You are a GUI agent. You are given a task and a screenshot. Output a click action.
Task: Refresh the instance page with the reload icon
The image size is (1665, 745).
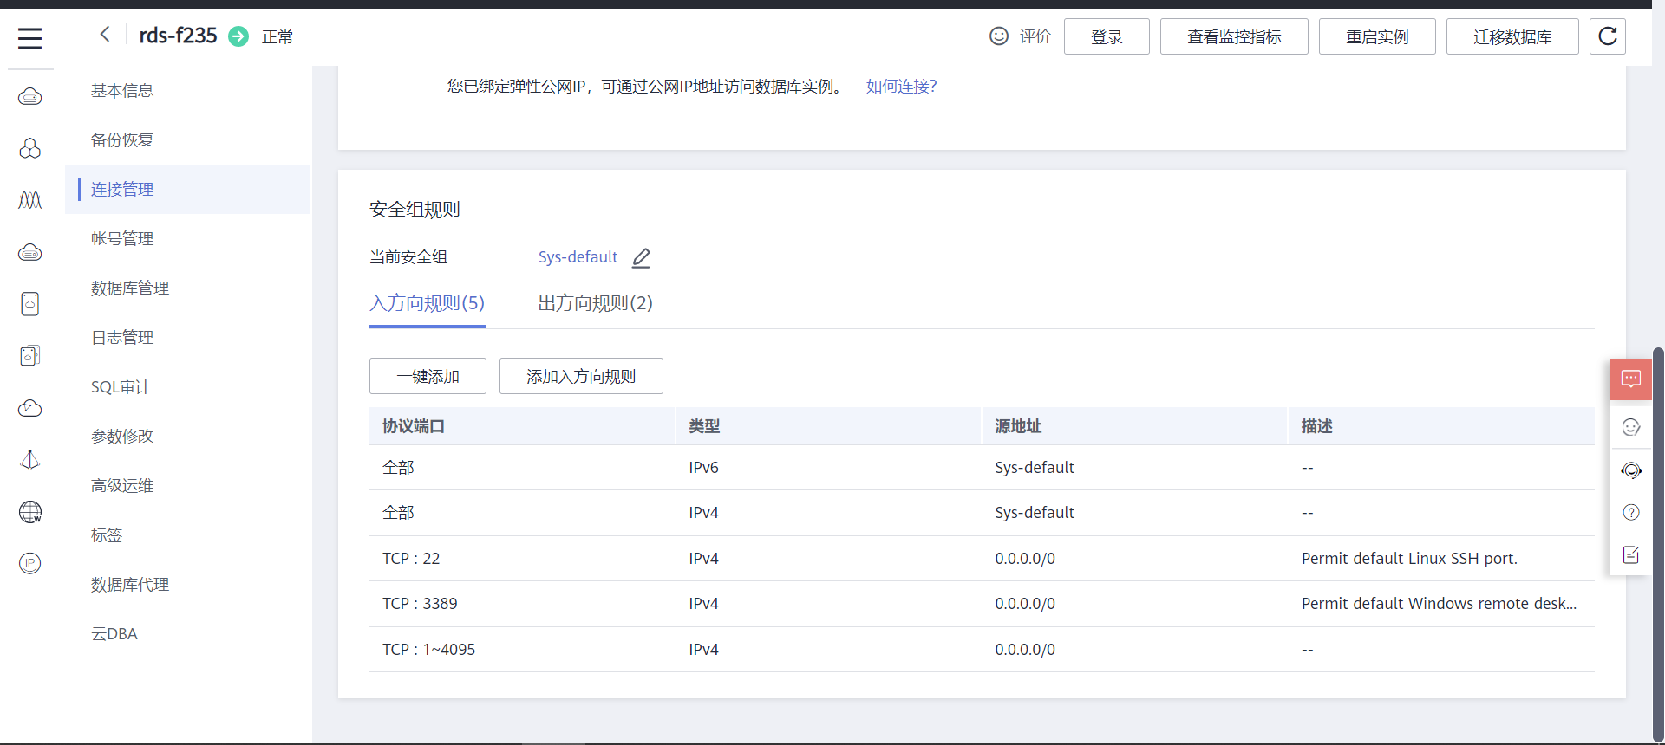click(x=1608, y=36)
